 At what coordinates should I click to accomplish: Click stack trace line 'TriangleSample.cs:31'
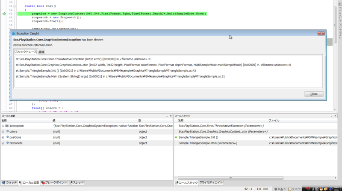(120, 76)
